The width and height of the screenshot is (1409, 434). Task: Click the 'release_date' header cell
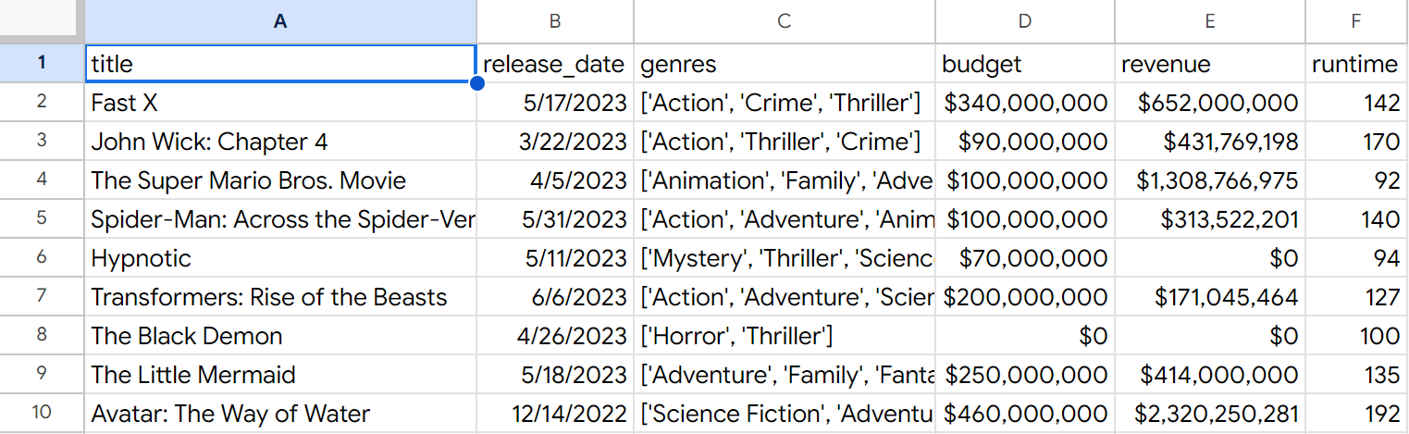pyautogui.click(x=555, y=64)
